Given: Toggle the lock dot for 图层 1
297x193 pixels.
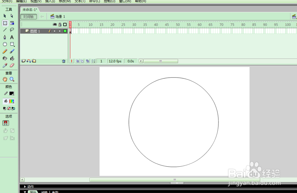Looking at the screenshot, I should tap(60, 31).
